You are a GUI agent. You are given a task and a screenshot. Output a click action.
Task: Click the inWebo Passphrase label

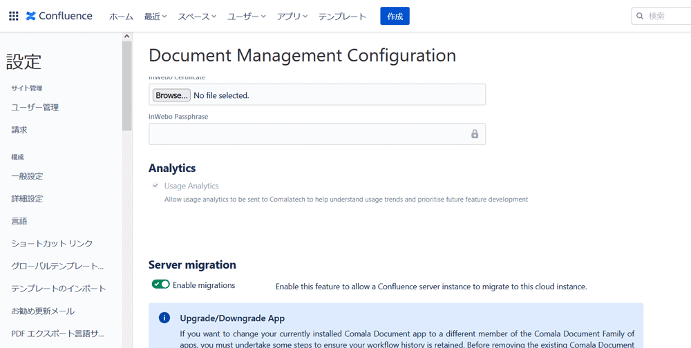[178, 117]
